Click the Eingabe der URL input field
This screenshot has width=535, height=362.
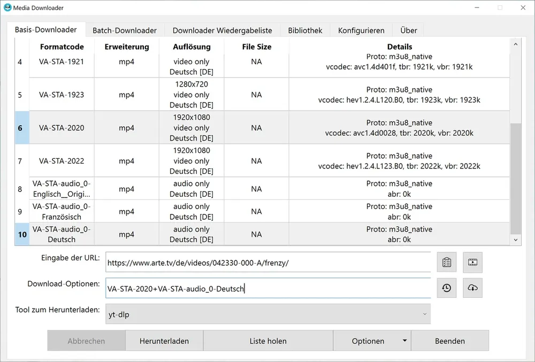268,263
